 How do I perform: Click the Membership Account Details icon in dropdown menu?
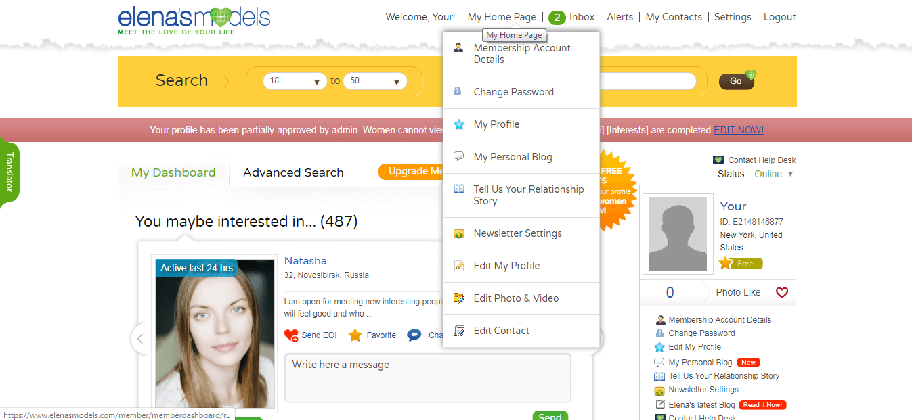click(x=458, y=48)
